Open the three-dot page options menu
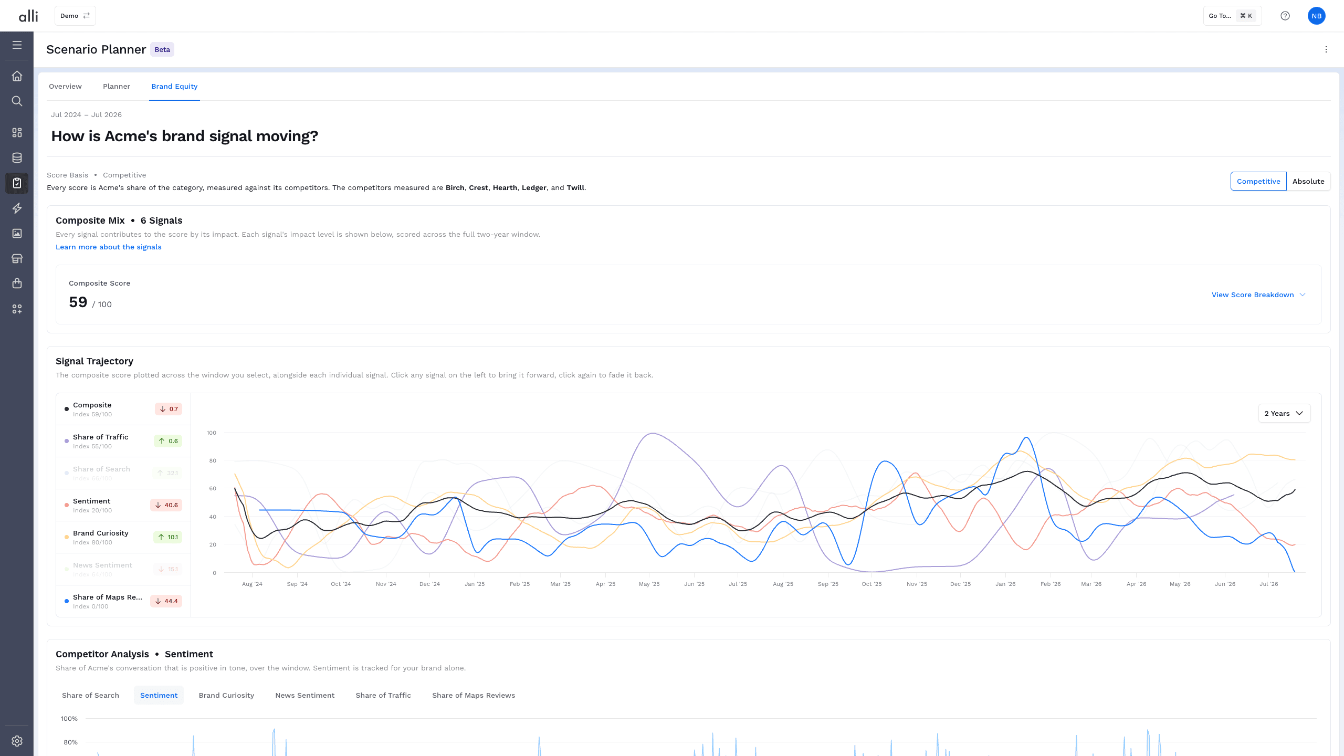This screenshot has width=1344, height=756. coord(1326,49)
